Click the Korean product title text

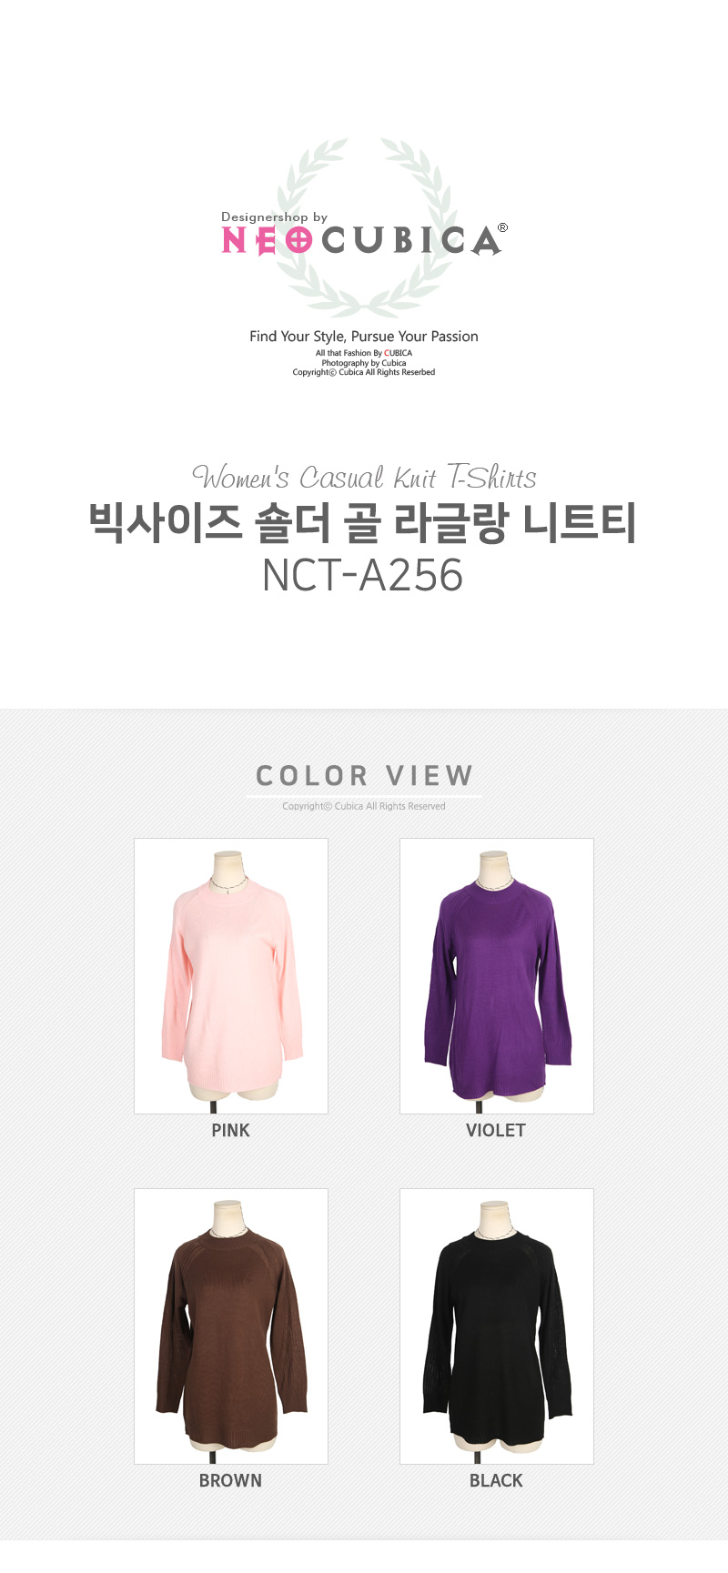tap(363, 523)
